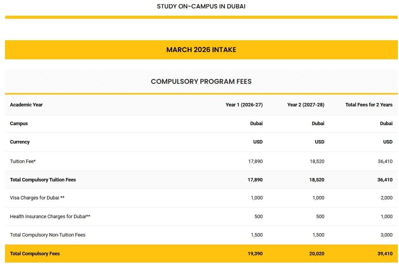Click the 2,000 visa charges total
This screenshot has height=266, width=399.
point(386,198)
